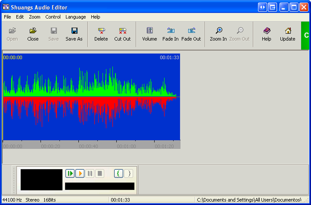The height and width of the screenshot is (205, 311).
Task: Open the Help menu
Action: tap(96, 17)
